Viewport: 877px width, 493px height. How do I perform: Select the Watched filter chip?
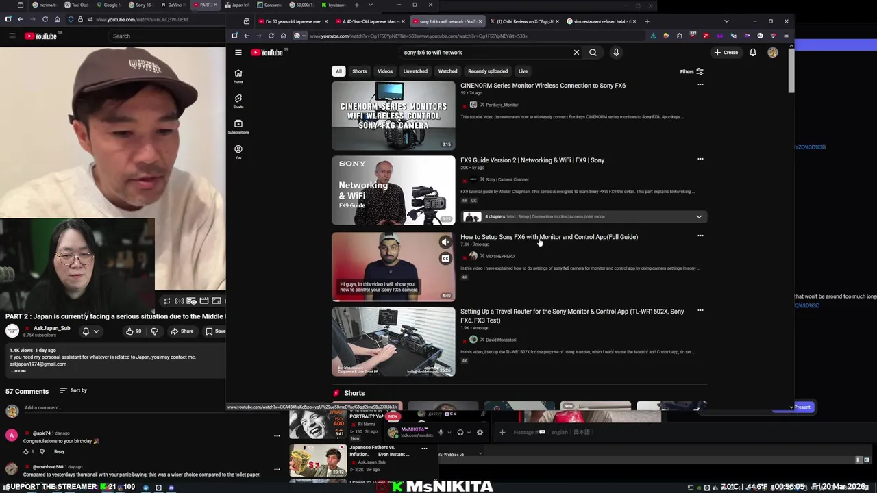coord(447,71)
